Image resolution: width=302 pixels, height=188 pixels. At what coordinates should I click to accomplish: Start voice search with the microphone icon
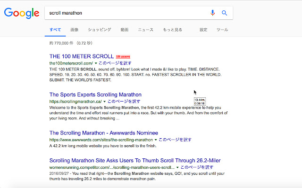pyautogui.click(x=213, y=13)
